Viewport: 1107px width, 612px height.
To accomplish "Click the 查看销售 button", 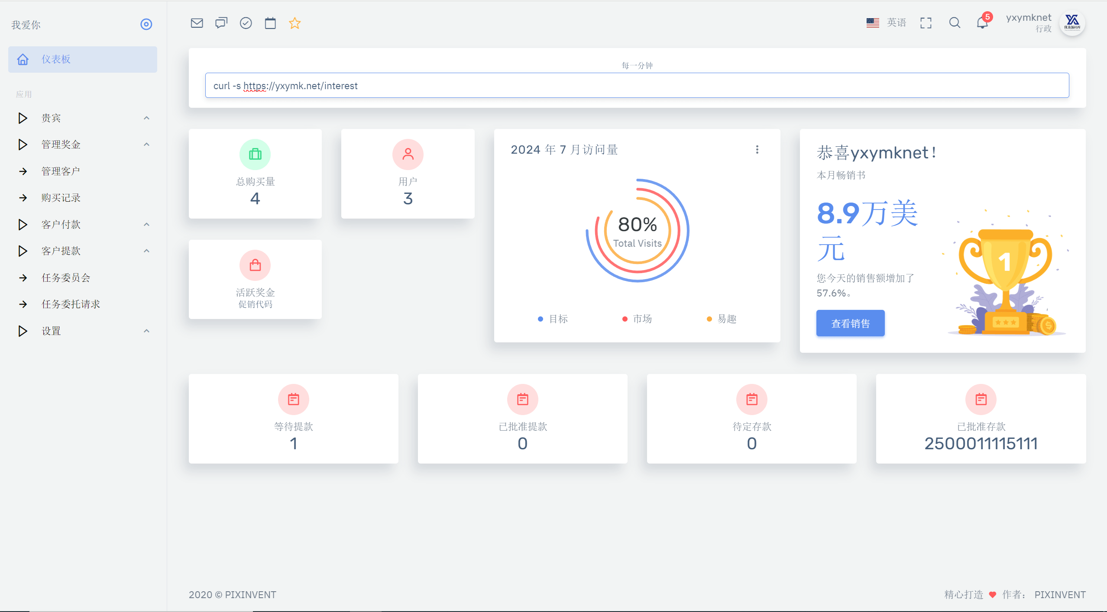I will [850, 323].
